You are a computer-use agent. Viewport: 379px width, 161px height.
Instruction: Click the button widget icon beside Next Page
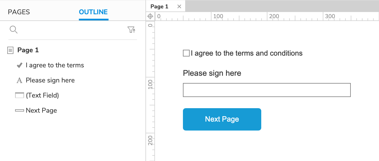(19, 111)
